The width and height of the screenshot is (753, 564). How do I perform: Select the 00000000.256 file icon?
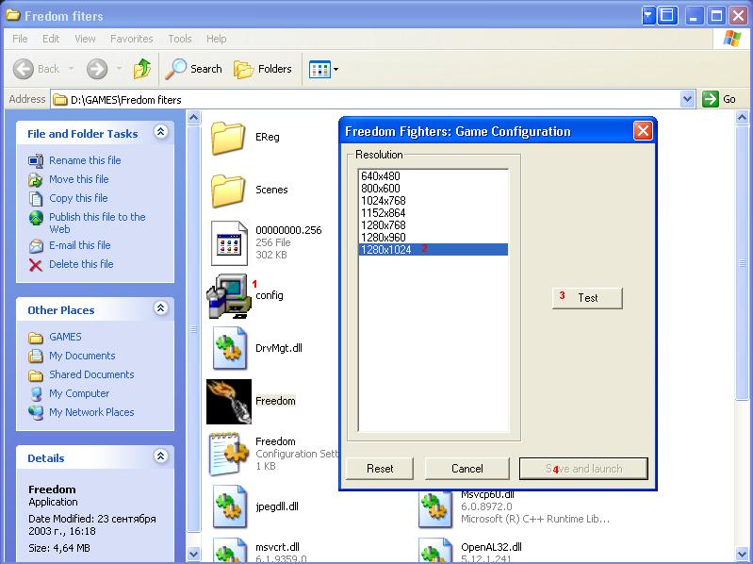229,243
